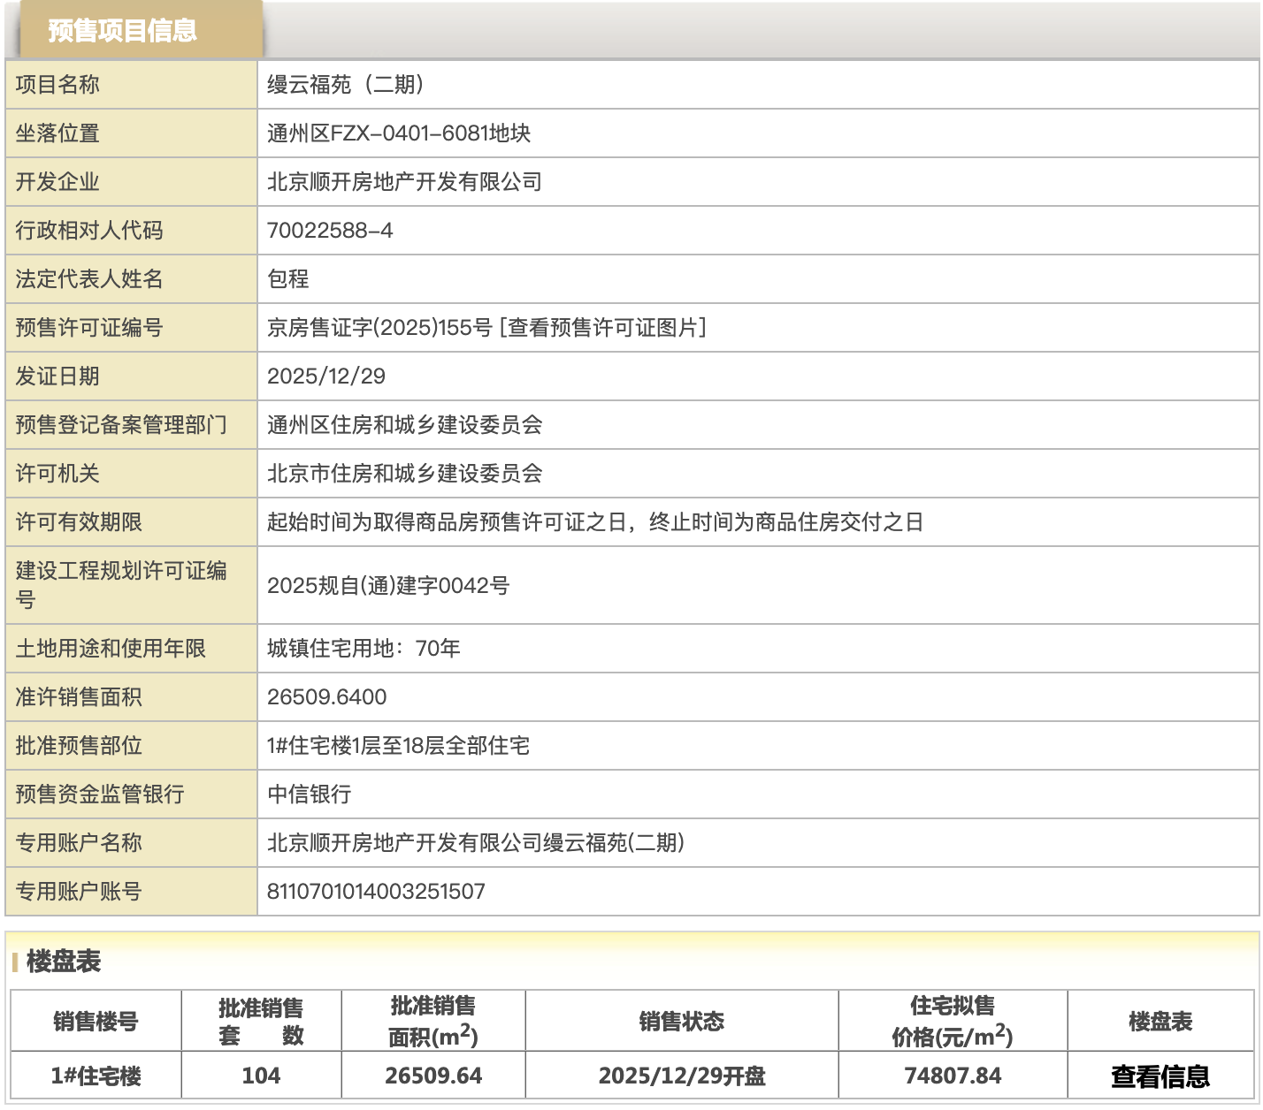Screen dimensions: 1263x1110
Task: Click the 楼盘表 section heading
Action: [64, 962]
